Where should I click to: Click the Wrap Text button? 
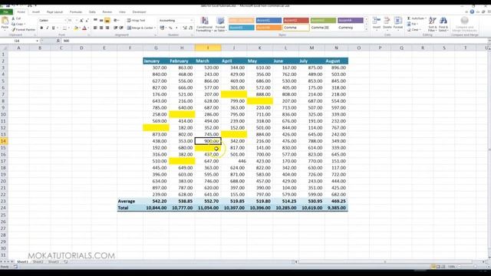[x=137, y=21]
